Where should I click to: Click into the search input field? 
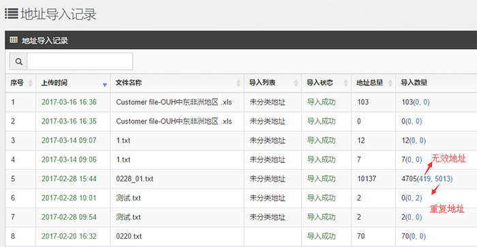[x=80, y=61]
